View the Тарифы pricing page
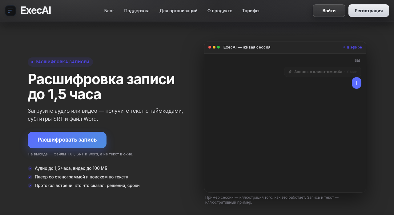 251,11
